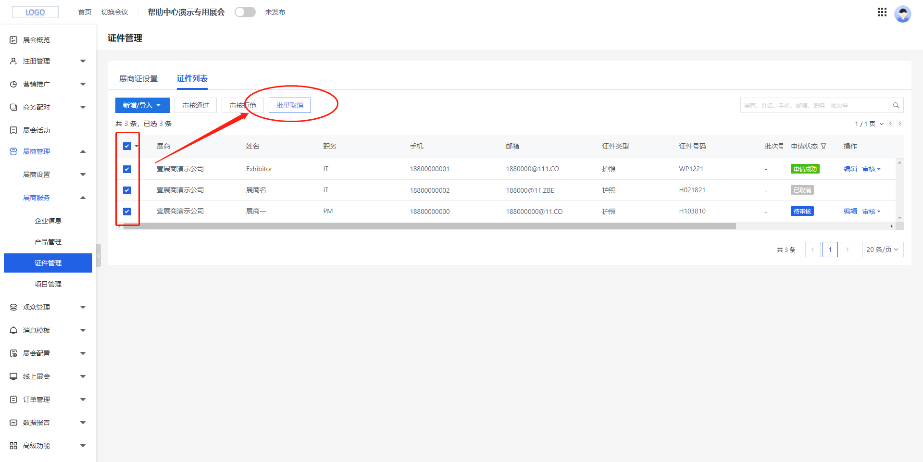Screen dimensions: 923x462
Task: Click the badge search input field
Action: point(816,105)
